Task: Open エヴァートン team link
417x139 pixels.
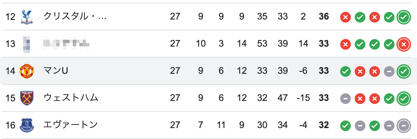Action: coord(71,125)
